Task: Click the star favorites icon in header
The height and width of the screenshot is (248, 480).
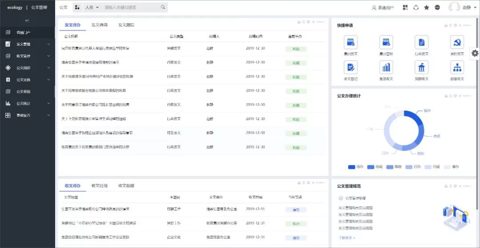Action: [427, 8]
